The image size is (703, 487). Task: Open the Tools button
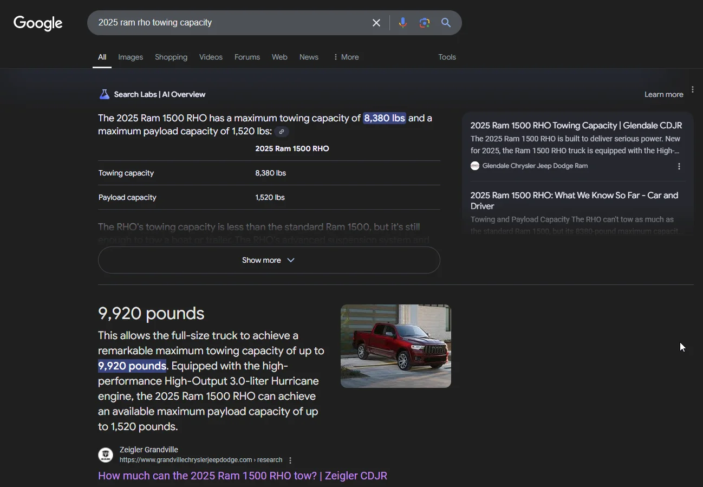447,57
